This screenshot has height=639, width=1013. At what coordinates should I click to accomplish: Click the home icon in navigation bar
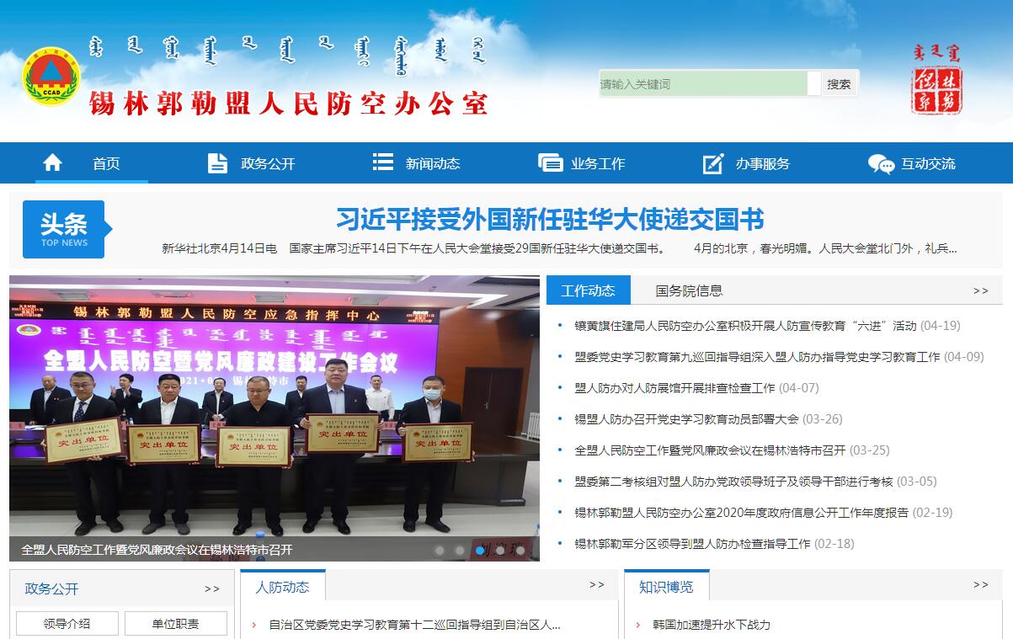pos(53,162)
